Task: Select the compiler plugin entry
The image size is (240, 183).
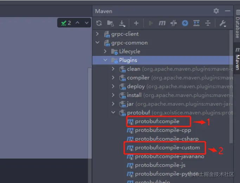Action: coord(163,78)
